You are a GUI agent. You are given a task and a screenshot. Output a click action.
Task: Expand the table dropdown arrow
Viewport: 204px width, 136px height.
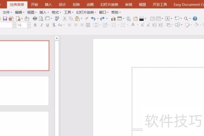(124, 19)
